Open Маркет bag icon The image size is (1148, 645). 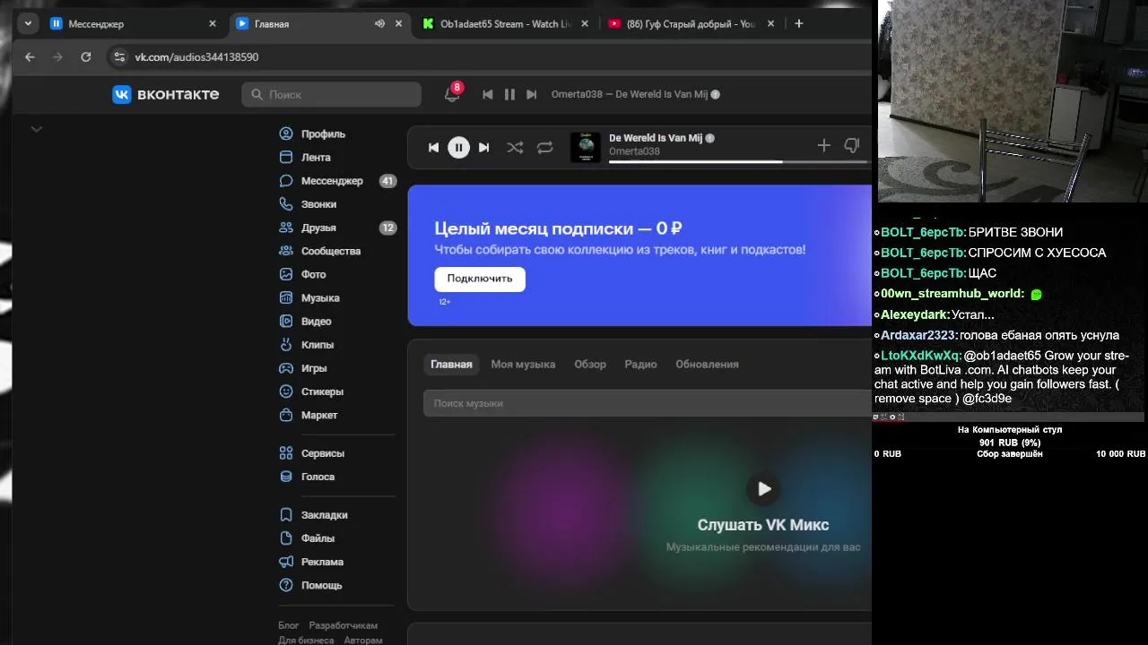coord(286,415)
